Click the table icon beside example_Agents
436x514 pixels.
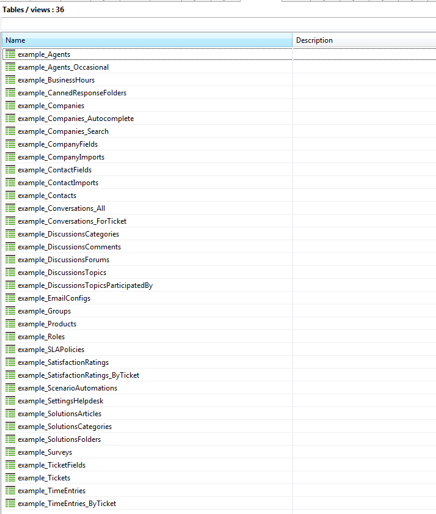point(10,54)
